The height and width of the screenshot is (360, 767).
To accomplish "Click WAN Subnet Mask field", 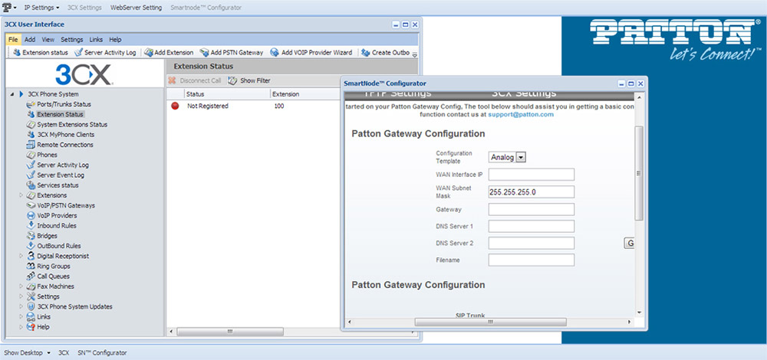I will pos(532,192).
